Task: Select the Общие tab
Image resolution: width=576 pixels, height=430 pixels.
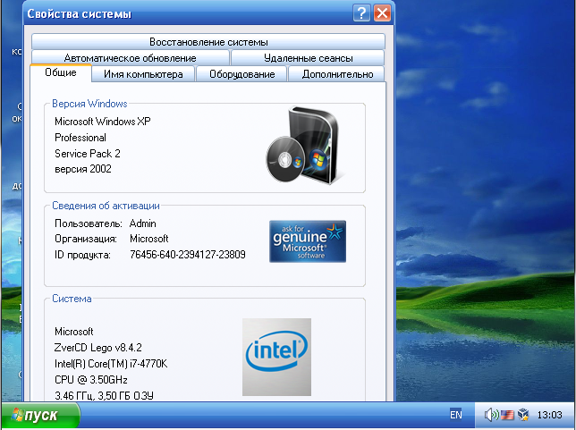Action: click(61, 72)
